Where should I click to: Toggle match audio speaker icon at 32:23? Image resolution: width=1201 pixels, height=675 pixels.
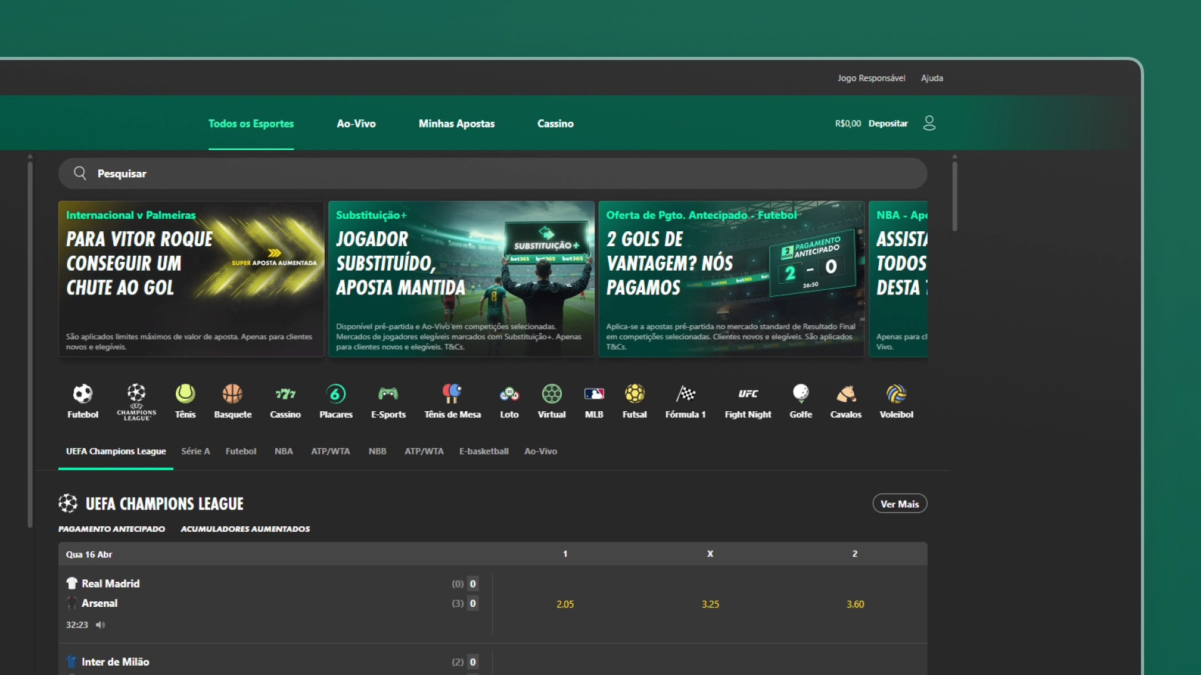[x=100, y=625]
